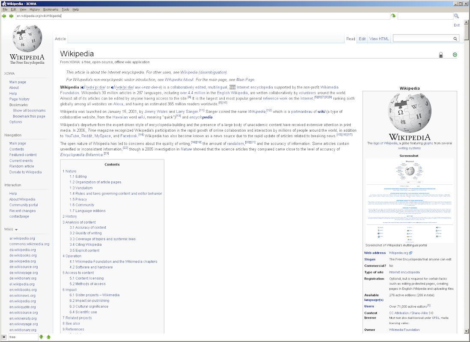This screenshot has width=470, height=342.
Task: Open Community portal link
Action: [24, 205]
